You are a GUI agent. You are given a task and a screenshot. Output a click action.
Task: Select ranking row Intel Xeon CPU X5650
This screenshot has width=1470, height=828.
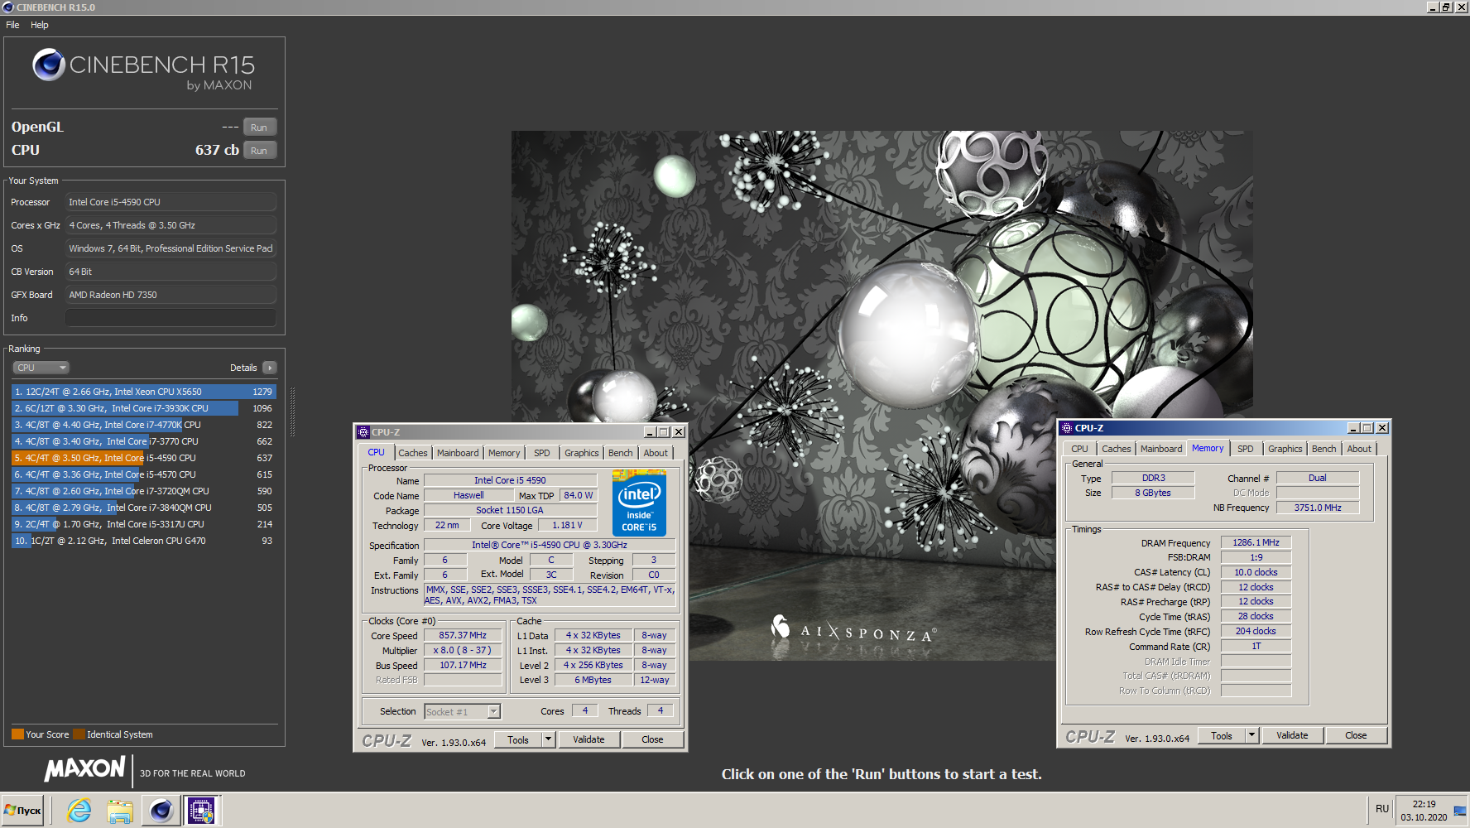pyautogui.click(x=143, y=392)
